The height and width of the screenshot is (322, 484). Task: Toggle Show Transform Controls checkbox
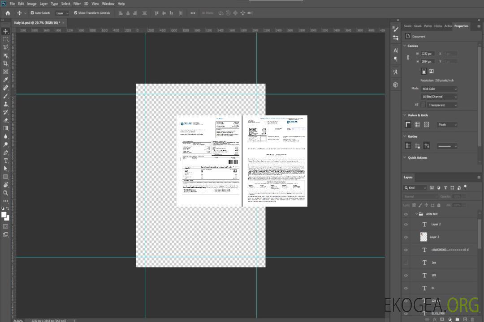[76, 13]
